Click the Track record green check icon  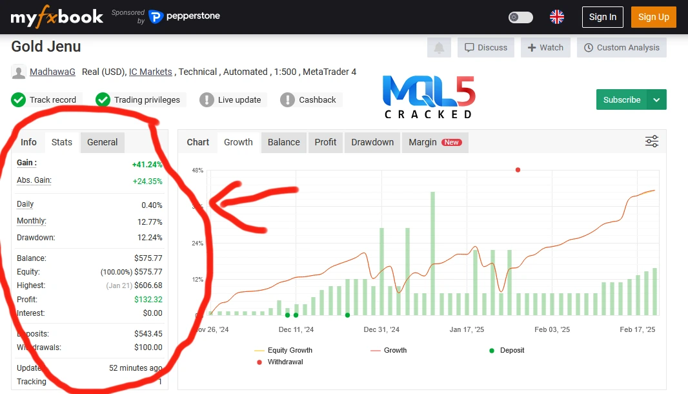(x=19, y=99)
